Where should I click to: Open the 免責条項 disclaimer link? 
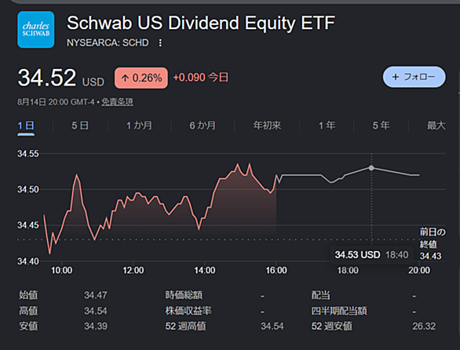coord(117,102)
